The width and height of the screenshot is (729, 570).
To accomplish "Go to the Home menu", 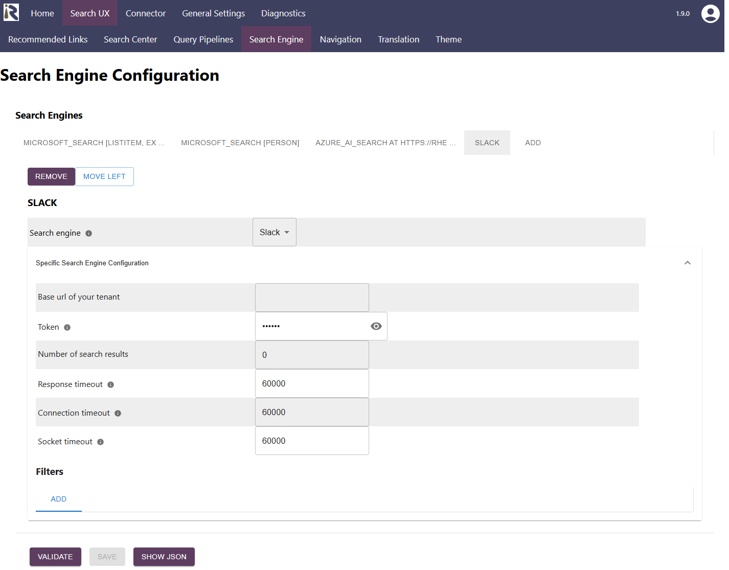I will pyautogui.click(x=42, y=13).
